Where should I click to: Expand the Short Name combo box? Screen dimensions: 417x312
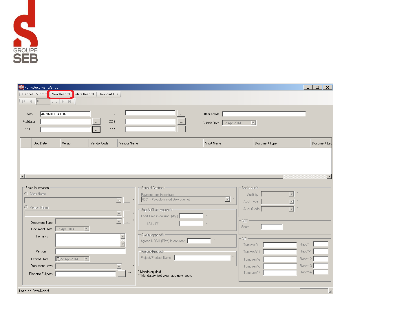click(x=119, y=200)
